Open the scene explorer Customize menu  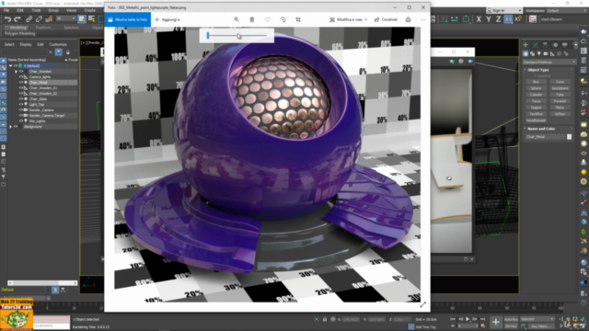(58, 44)
